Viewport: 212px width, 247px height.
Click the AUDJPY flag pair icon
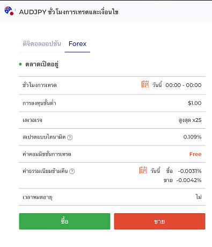pyautogui.click(x=10, y=11)
